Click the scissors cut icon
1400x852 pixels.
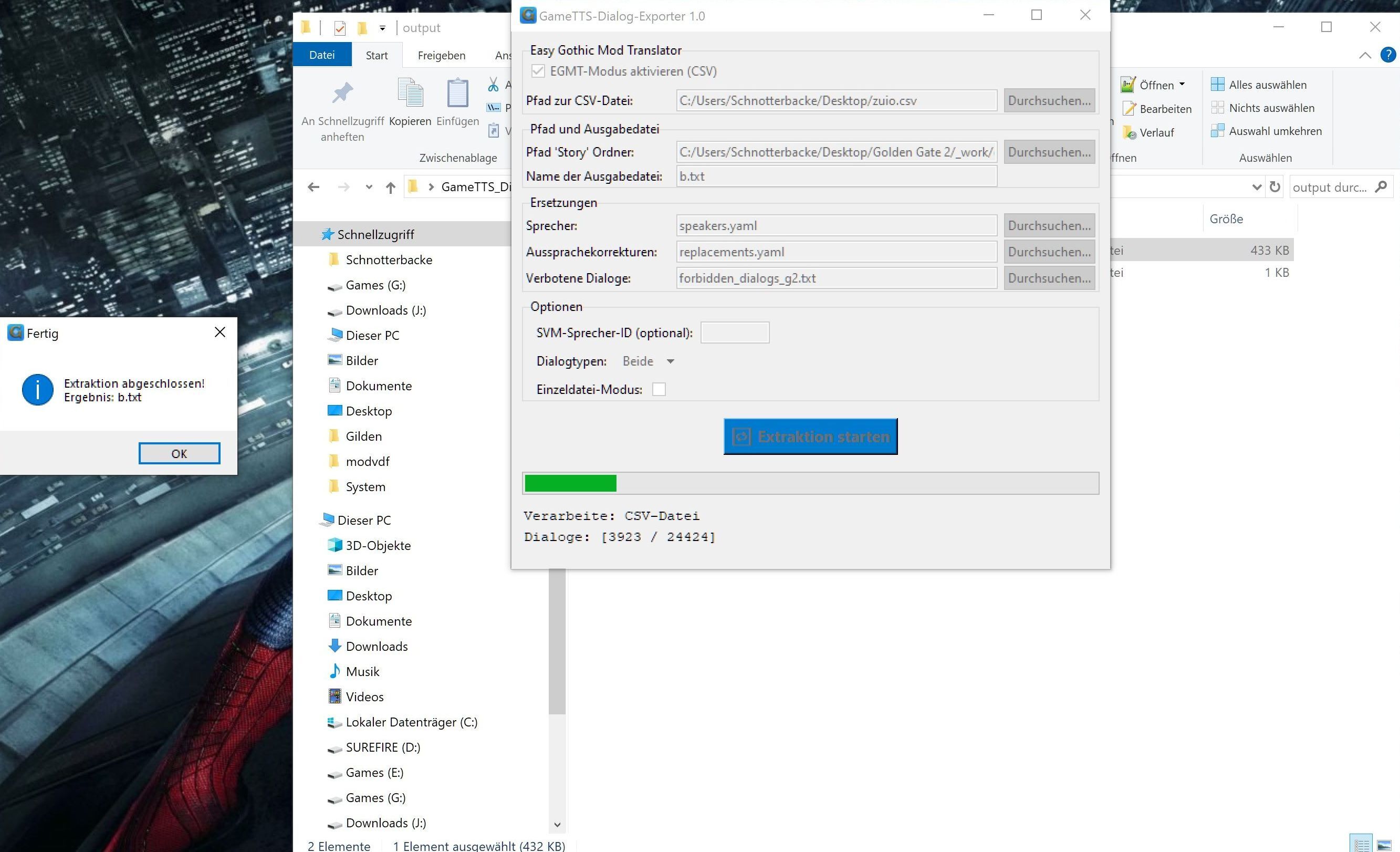[x=493, y=85]
